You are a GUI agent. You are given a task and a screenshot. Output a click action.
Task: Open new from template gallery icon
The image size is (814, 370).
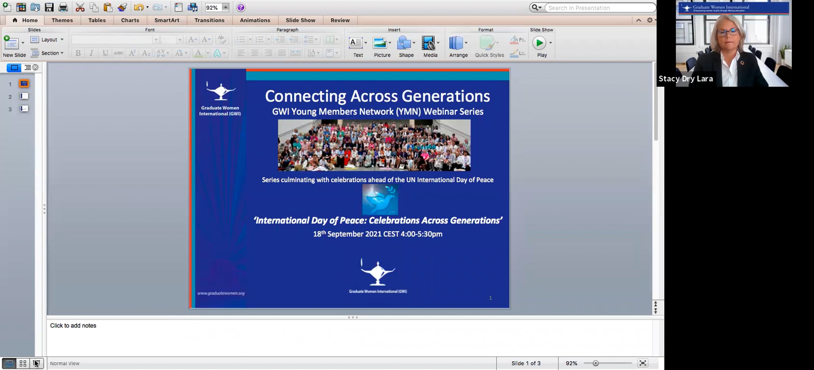[x=21, y=7]
